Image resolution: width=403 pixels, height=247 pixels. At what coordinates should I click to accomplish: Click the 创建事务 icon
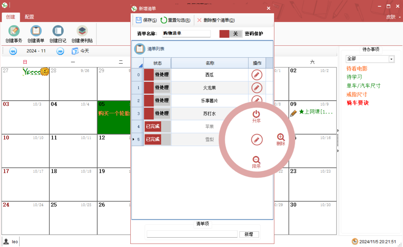coord(14,31)
